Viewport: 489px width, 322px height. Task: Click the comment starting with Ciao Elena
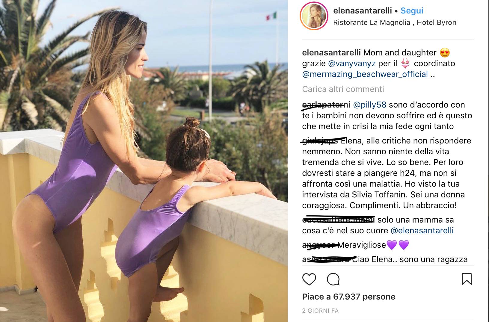(x=385, y=259)
